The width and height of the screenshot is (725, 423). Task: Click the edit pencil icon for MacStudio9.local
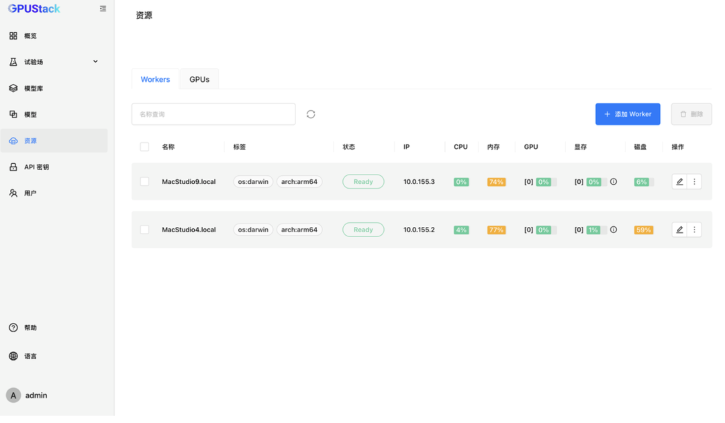(x=679, y=181)
